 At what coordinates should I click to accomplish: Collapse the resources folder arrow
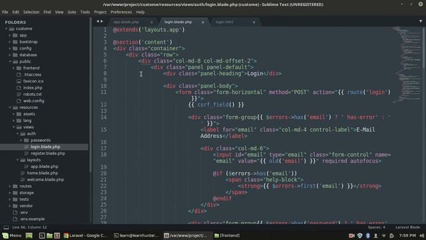point(10,107)
